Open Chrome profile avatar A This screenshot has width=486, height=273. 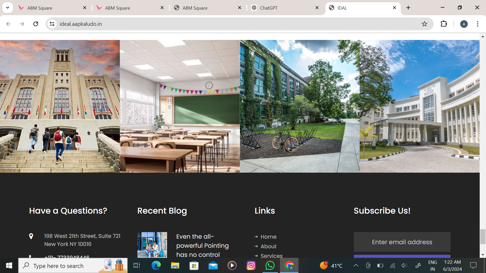pyautogui.click(x=464, y=24)
